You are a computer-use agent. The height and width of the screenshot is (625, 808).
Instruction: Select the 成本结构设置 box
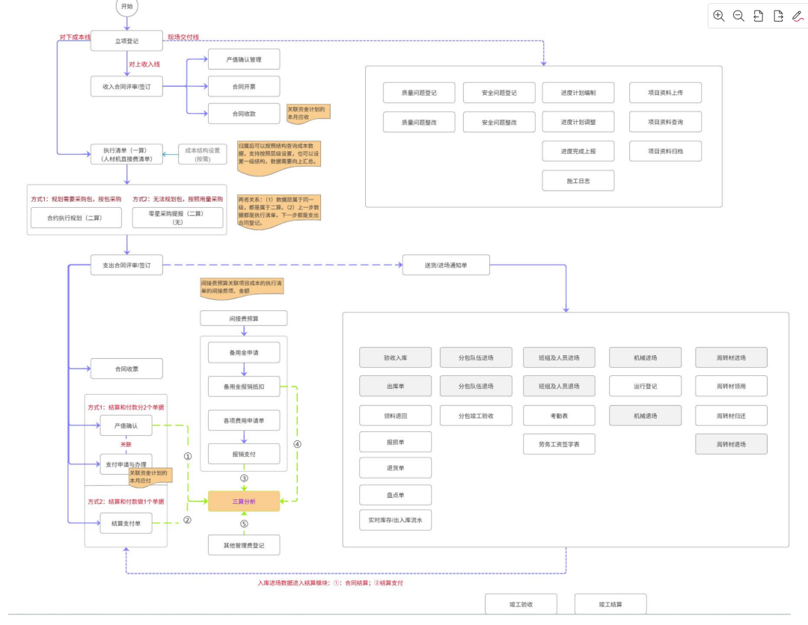[203, 155]
